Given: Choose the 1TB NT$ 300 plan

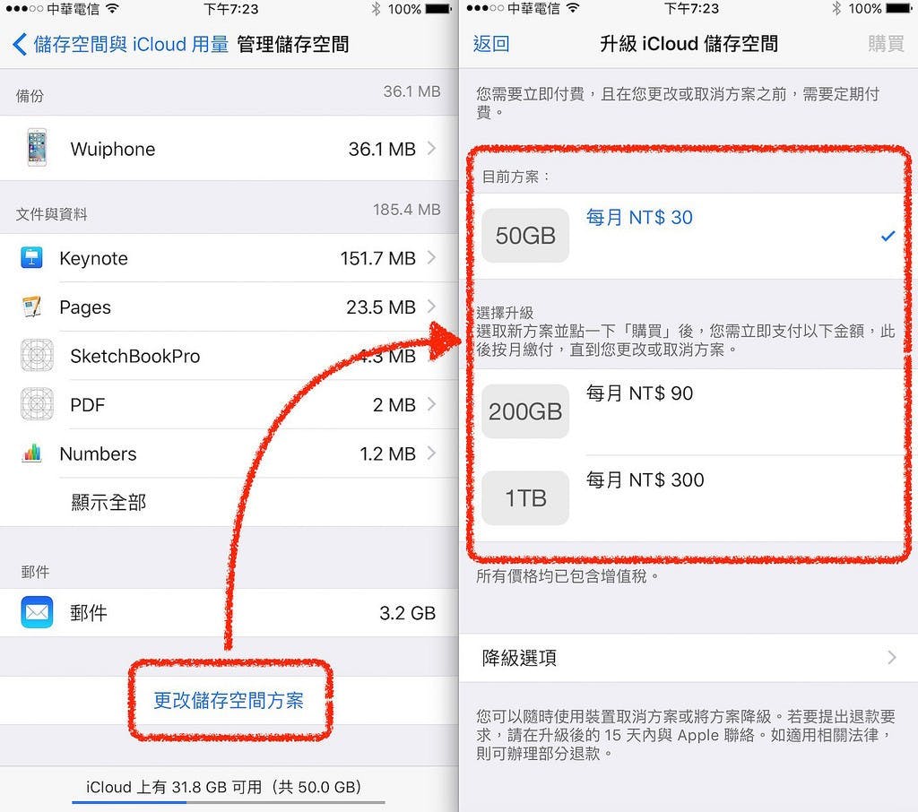Looking at the screenshot, I should pyautogui.click(x=688, y=498).
